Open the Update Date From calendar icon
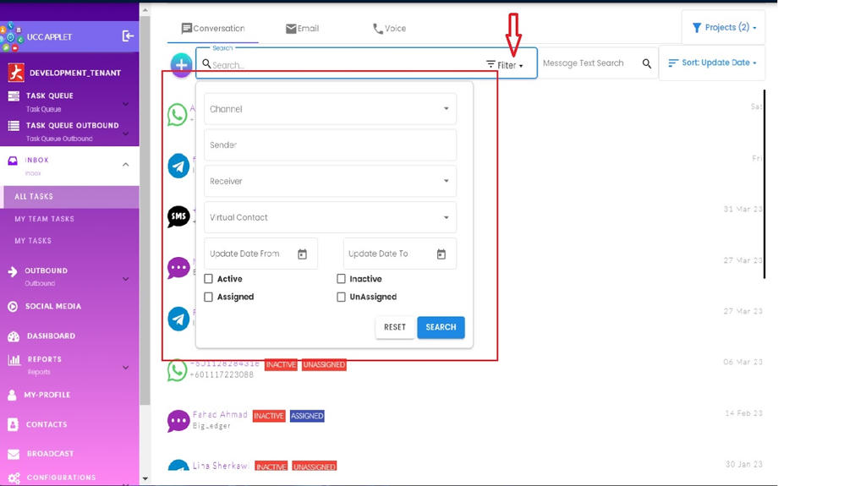Image resolution: width=866 pixels, height=486 pixels. click(x=302, y=254)
